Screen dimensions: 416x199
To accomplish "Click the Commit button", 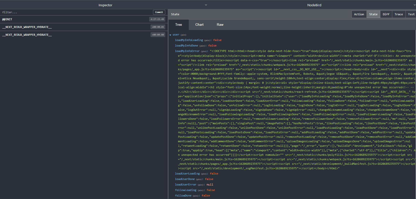I will [x=159, y=12].
